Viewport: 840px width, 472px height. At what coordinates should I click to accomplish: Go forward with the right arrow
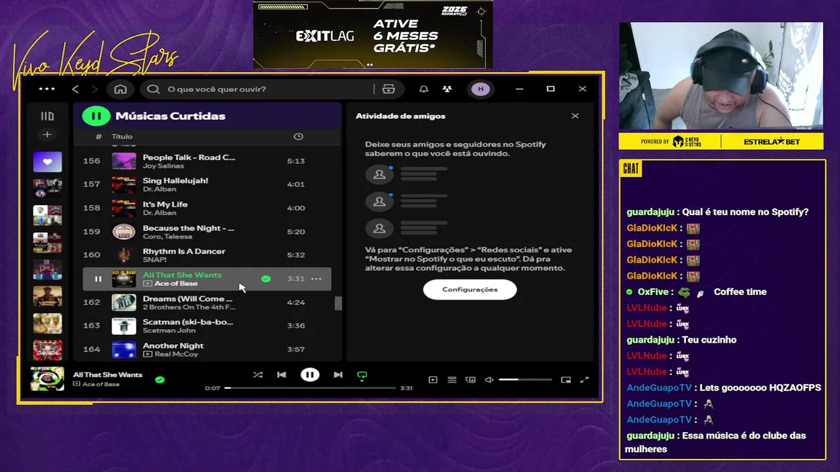coord(94,89)
